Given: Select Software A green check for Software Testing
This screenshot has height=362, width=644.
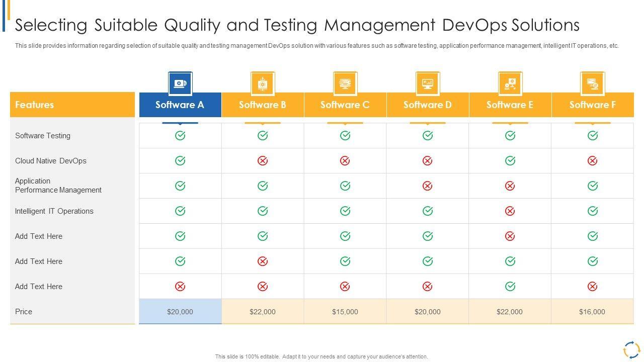Looking at the screenshot, I should pos(180,136).
